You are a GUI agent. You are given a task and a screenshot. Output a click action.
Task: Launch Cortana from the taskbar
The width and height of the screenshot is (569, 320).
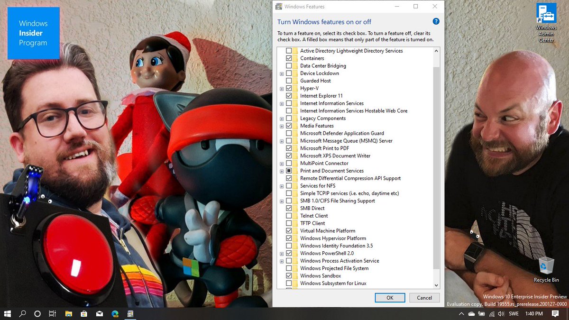tap(37, 314)
